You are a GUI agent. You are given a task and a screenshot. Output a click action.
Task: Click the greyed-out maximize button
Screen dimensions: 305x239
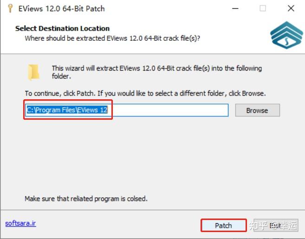point(263,8)
